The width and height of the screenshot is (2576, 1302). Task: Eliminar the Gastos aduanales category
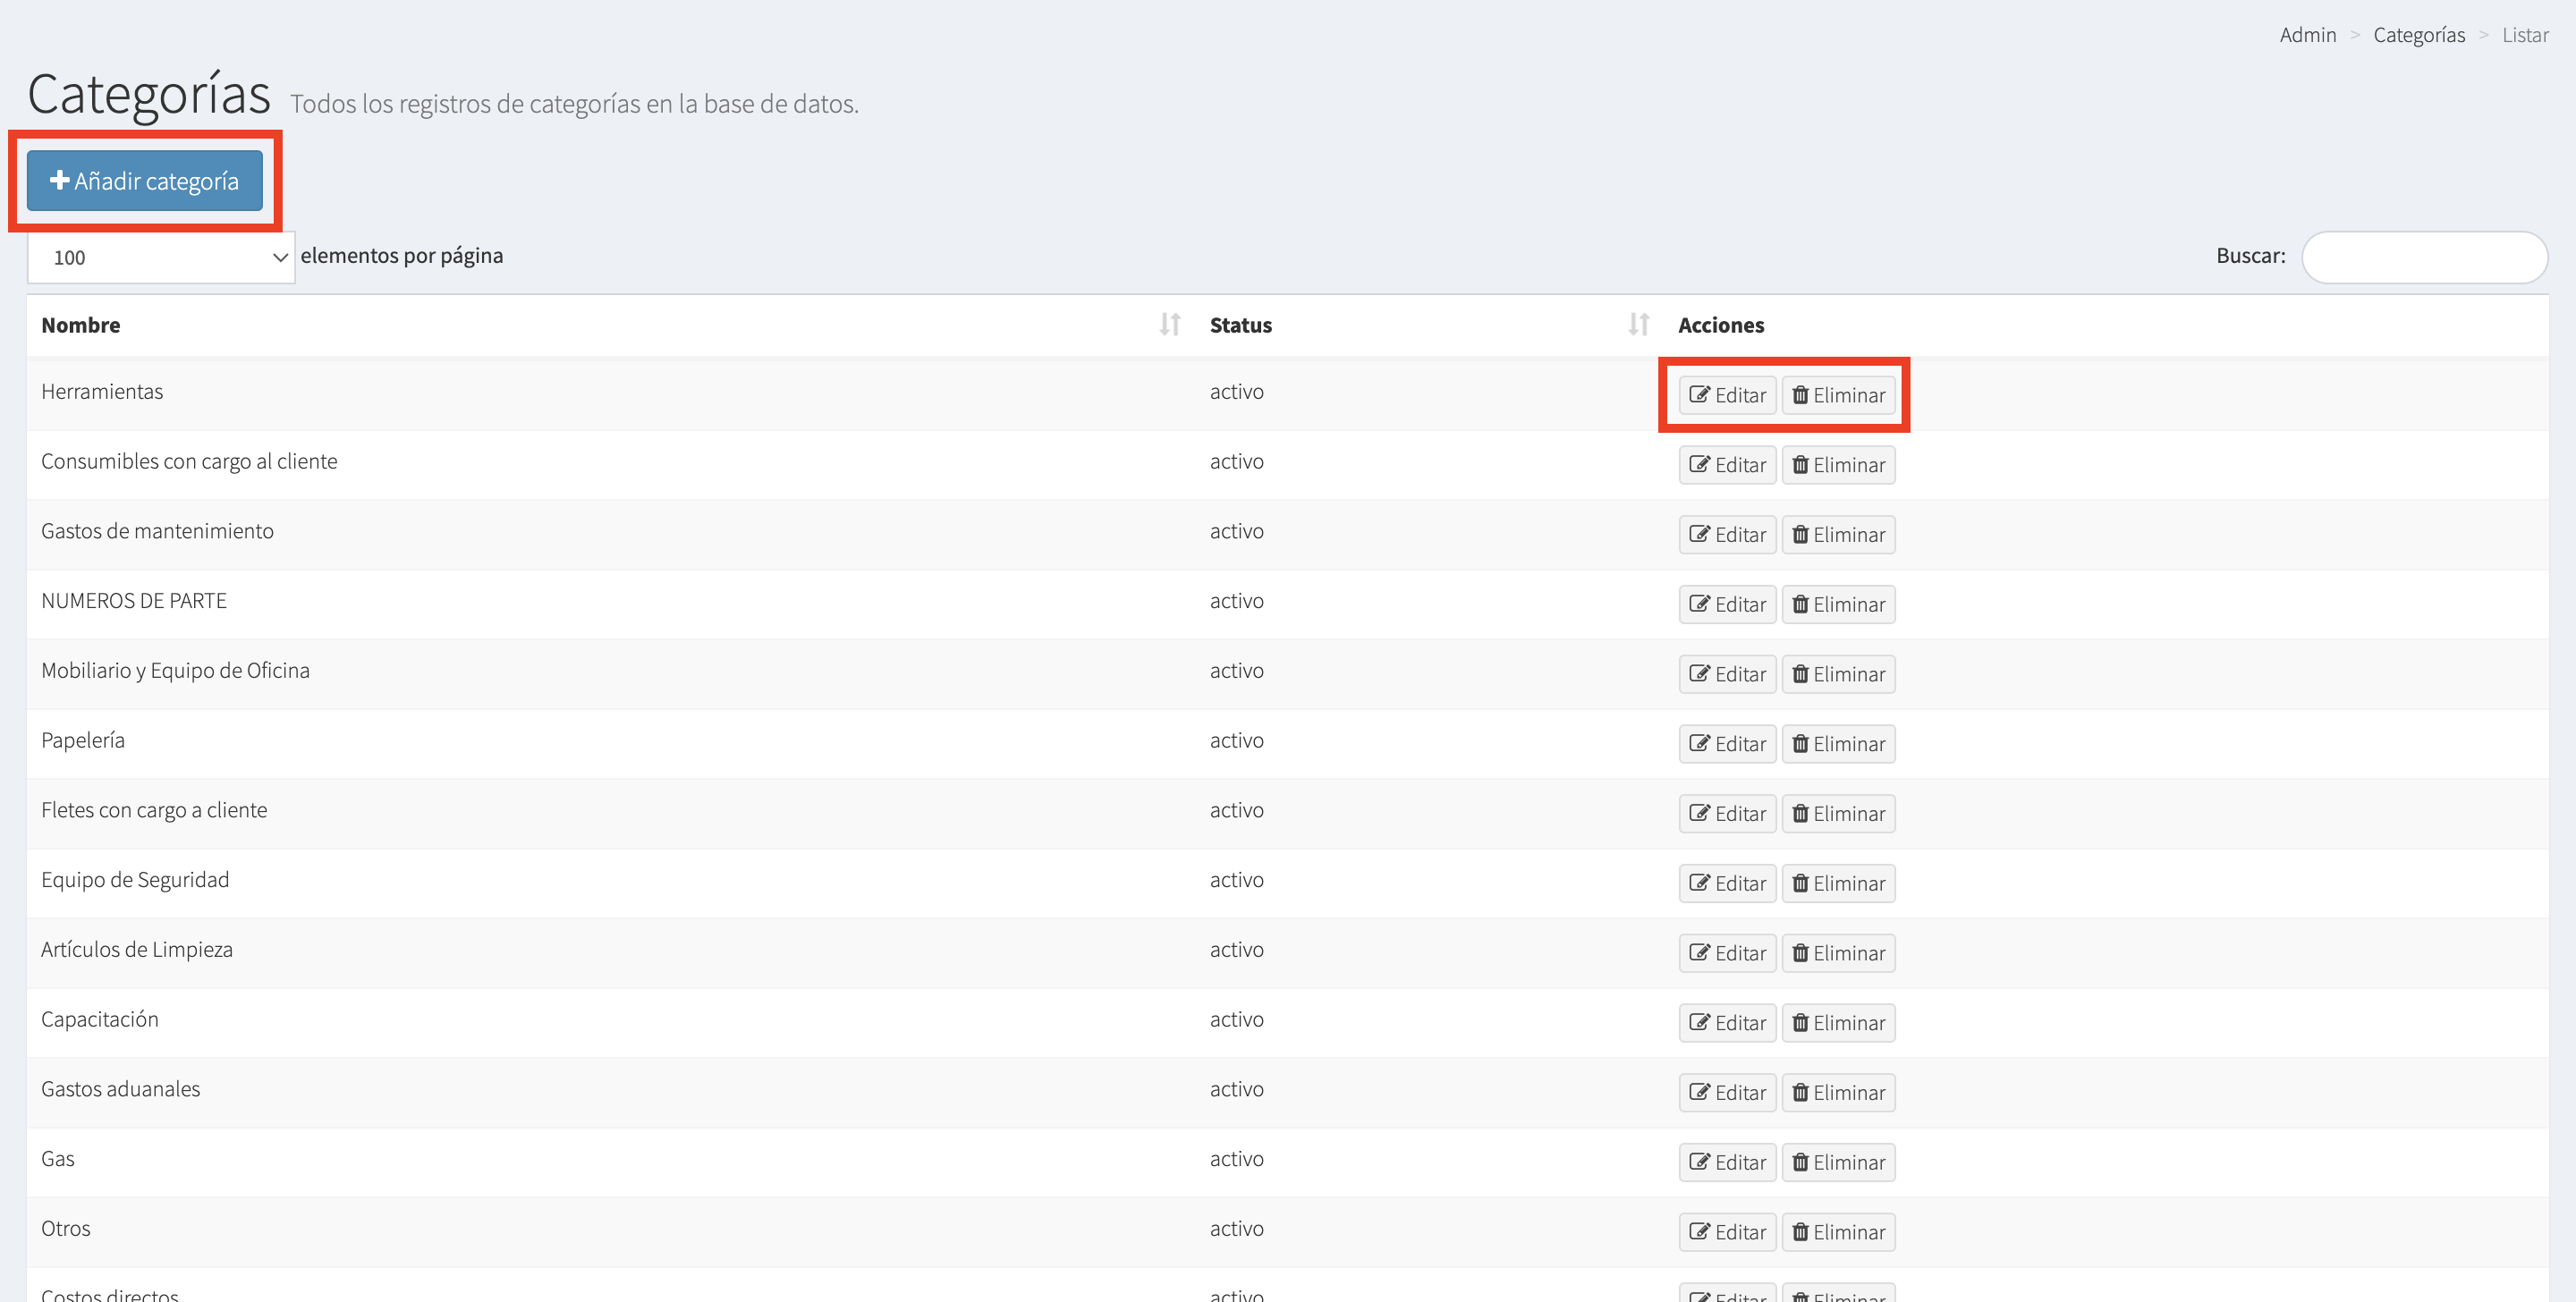(x=1838, y=1092)
